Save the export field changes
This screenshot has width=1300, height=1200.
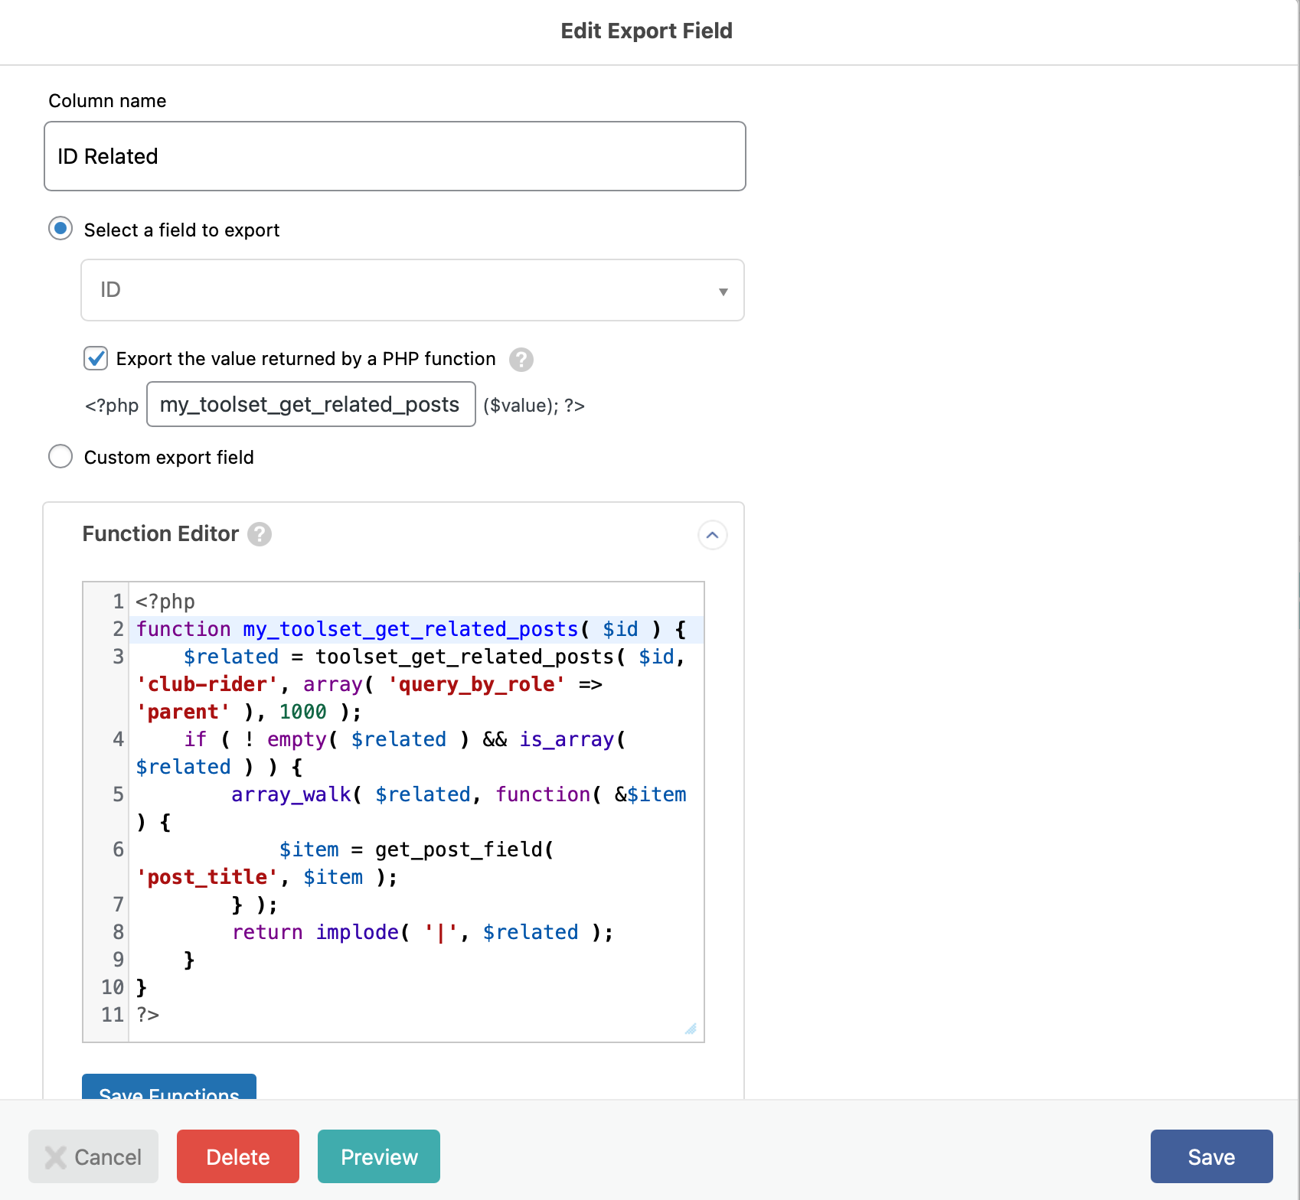1210,1156
